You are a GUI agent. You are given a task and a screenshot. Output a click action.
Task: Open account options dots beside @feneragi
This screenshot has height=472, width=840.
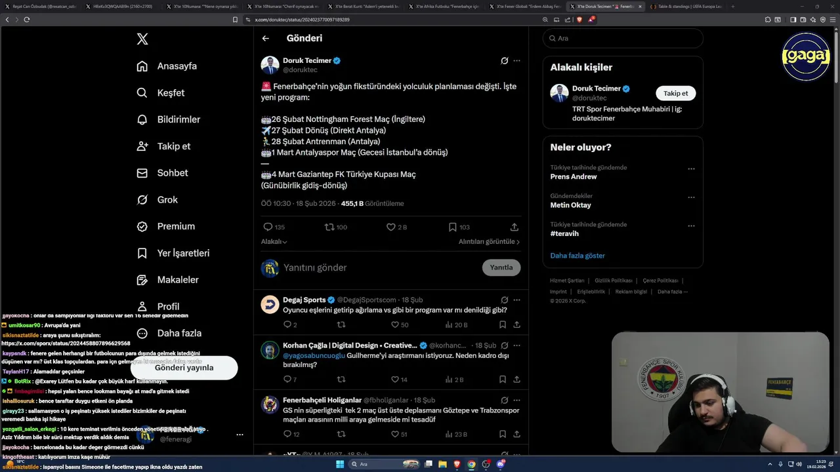pos(240,435)
